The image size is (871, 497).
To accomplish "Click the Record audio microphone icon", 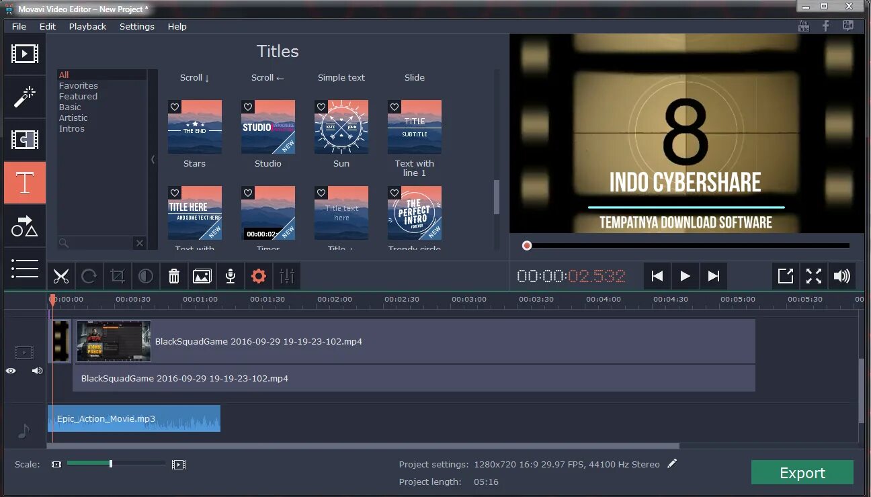I will [231, 276].
